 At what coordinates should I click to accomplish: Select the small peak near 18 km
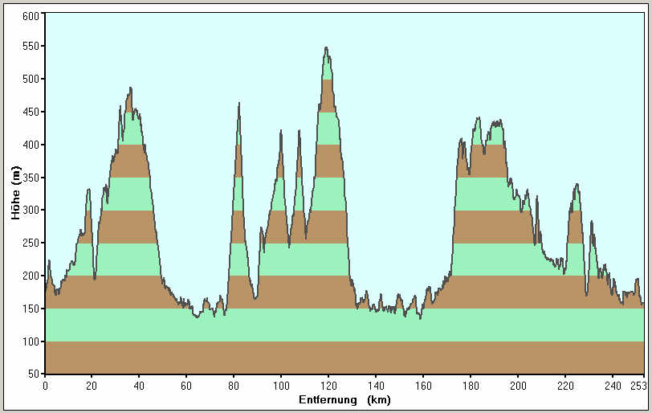click(x=88, y=190)
